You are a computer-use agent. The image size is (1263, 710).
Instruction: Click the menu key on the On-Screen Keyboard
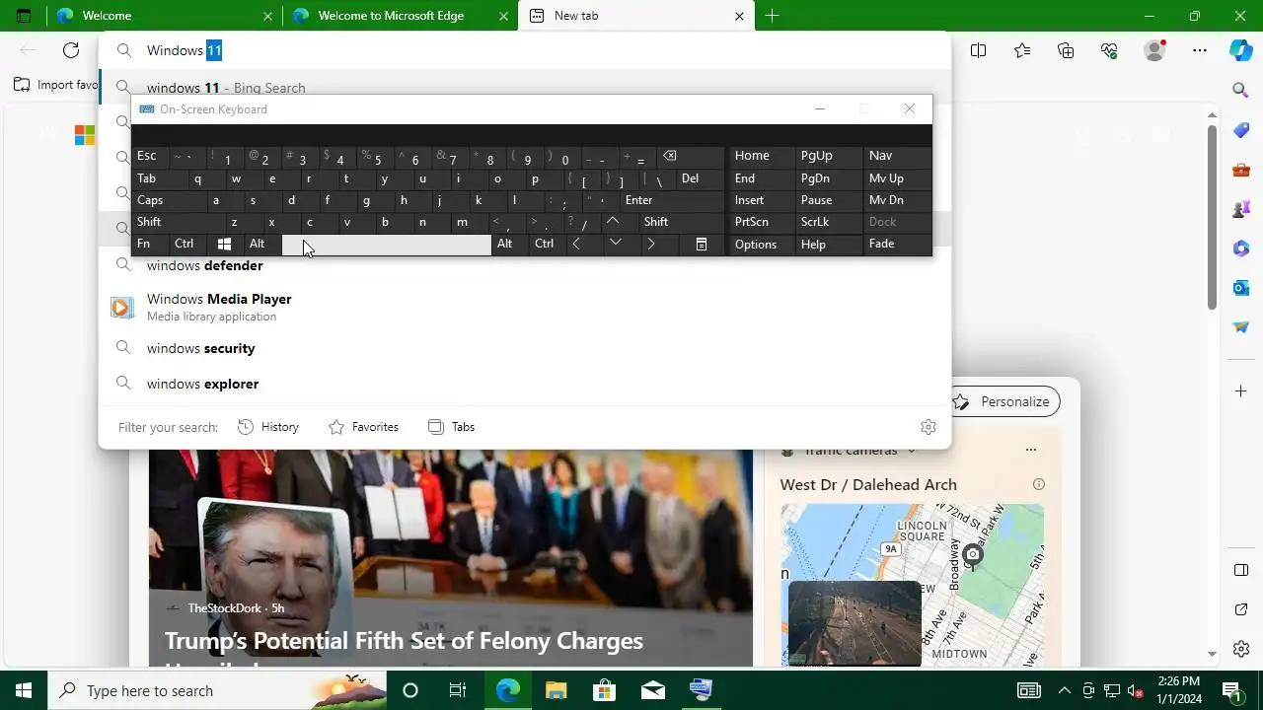click(x=702, y=244)
